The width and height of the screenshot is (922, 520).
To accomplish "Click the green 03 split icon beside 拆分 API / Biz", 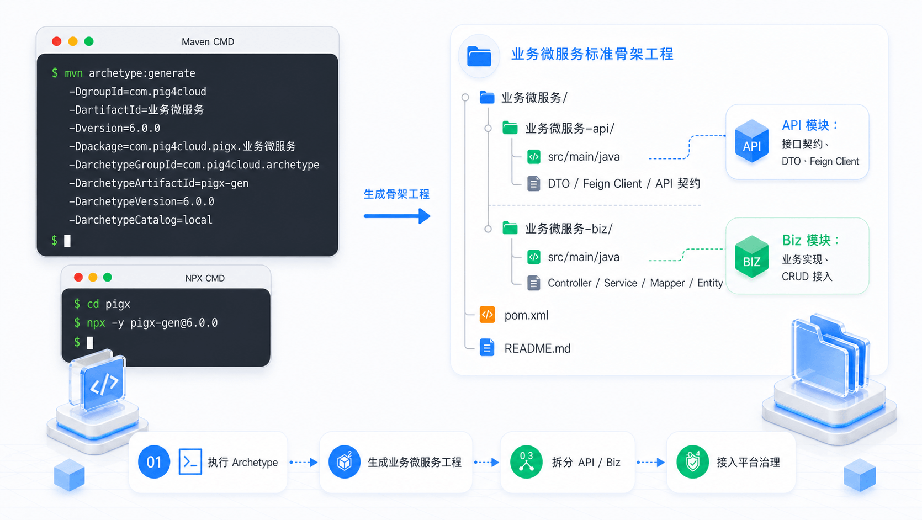I will tap(526, 462).
